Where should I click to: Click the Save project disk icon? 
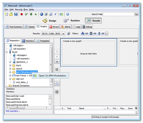tap(16, 14)
